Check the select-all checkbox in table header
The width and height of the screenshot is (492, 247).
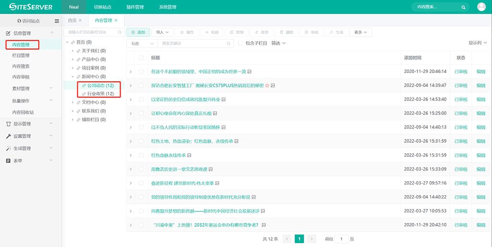[141, 58]
